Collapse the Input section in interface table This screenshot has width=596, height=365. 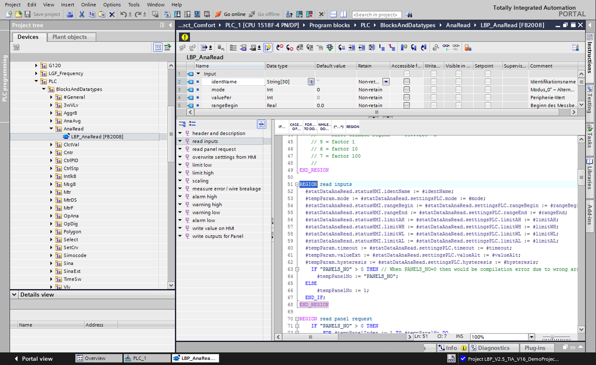pyautogui.click(x=198, y=74)
